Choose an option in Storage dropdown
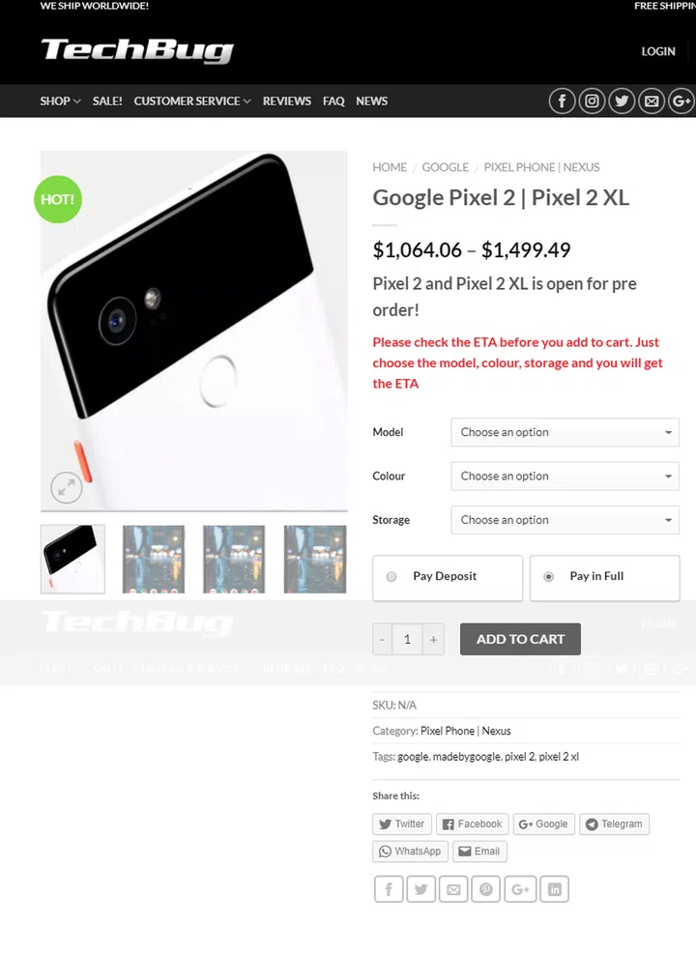 565,520
